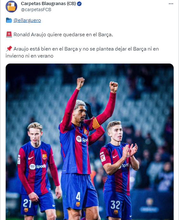Image resolution: width=179 pixels, height=220 pixels.
Task: Click the Carpetas Blaugranas (CB) display name
Action: point(48,3)
